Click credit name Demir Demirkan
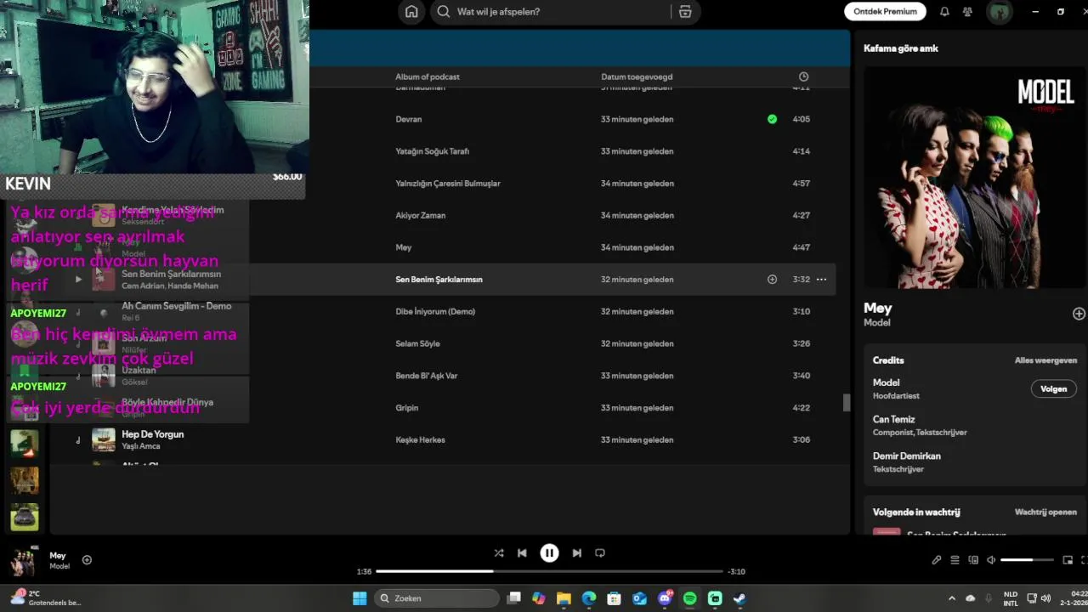Viewport: 1088px width, 612px height. (x=906, y=456)
